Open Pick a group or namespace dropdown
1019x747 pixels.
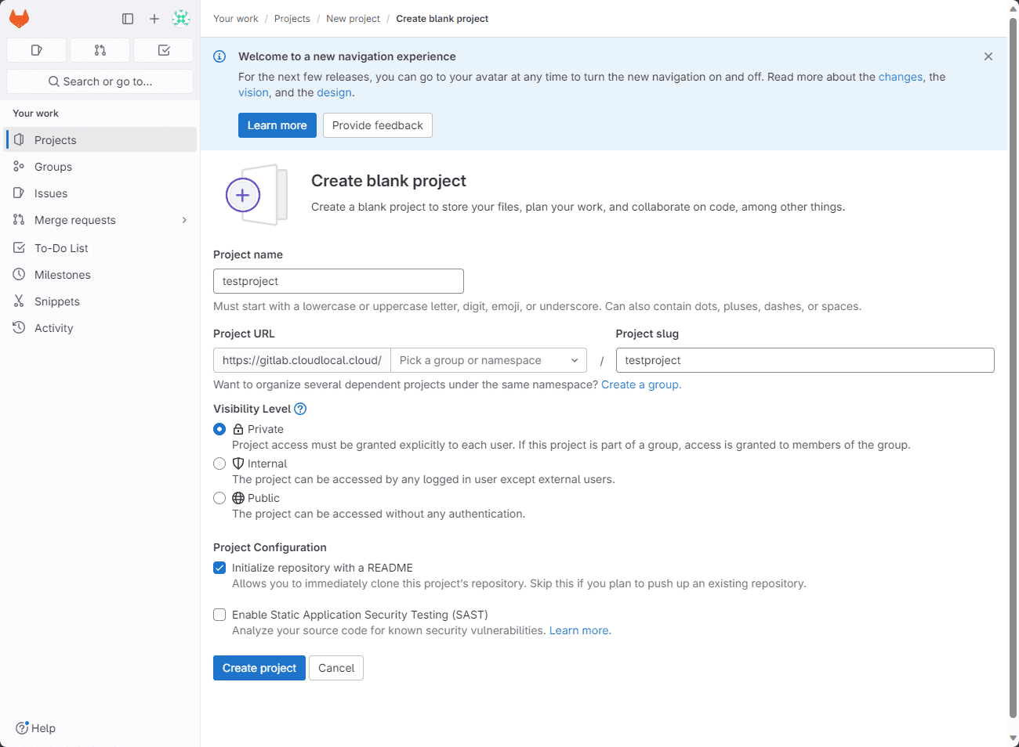tap(488, 360)
